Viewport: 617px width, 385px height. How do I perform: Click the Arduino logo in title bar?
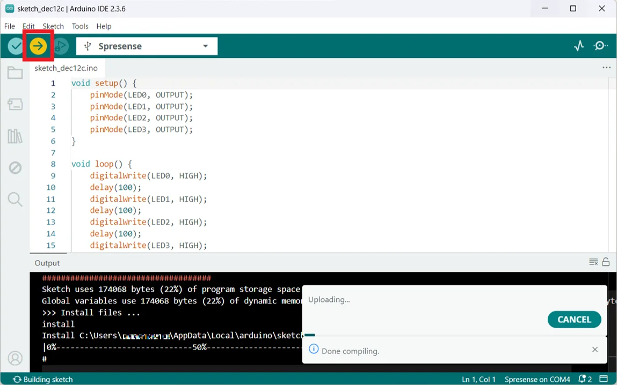[10, 8]
